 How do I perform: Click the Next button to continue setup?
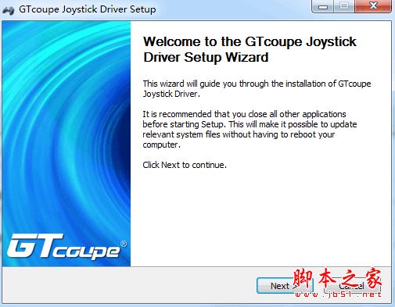pyautogui.click(x=285, y=286)
